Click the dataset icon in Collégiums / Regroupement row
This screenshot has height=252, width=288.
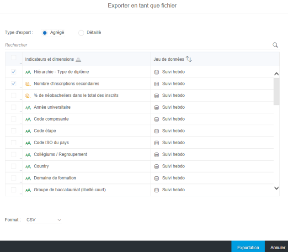(156, 155)
